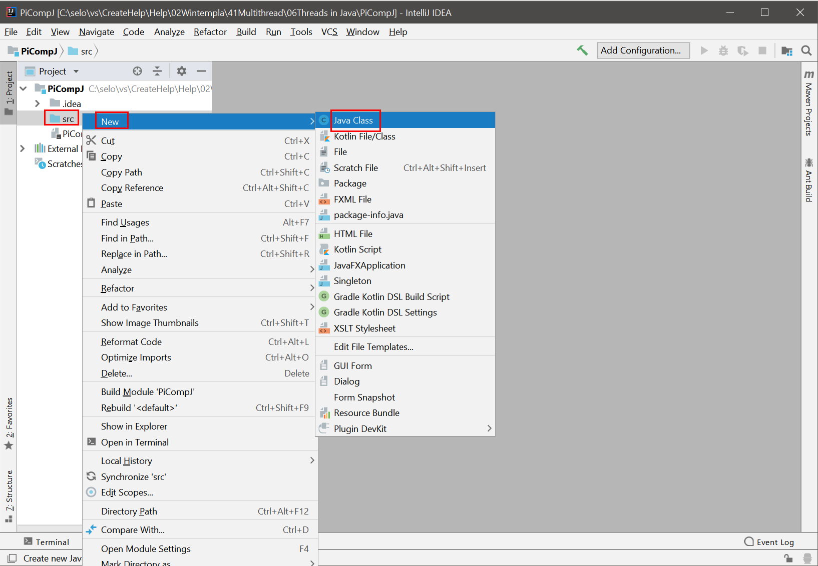Open Project Structure folder icon
Viewport: 818px width, 566px height.
[x=787, y=50]
